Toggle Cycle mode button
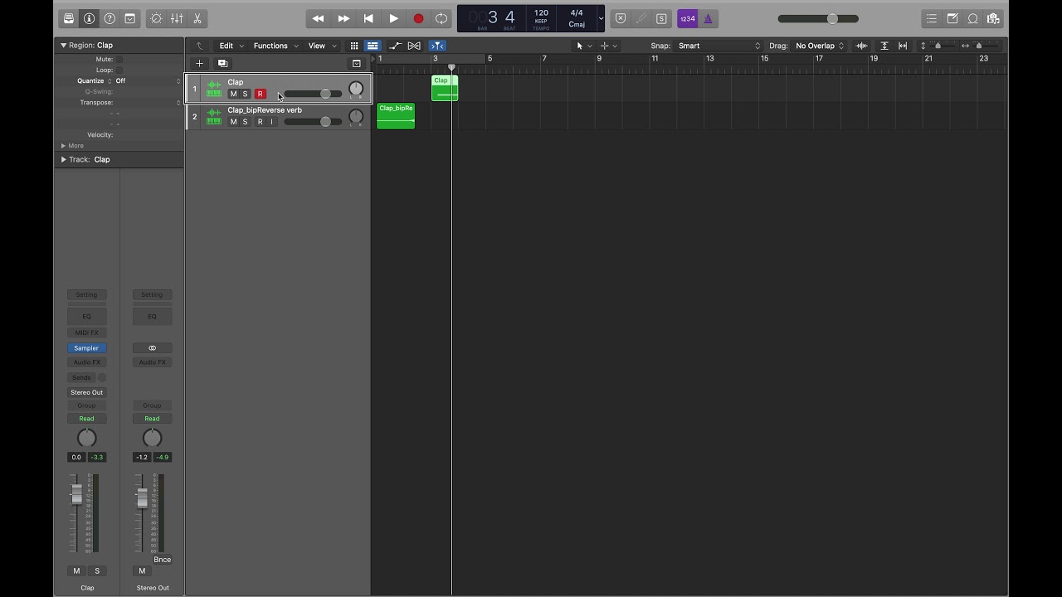1062x597 pixels. 441,18
